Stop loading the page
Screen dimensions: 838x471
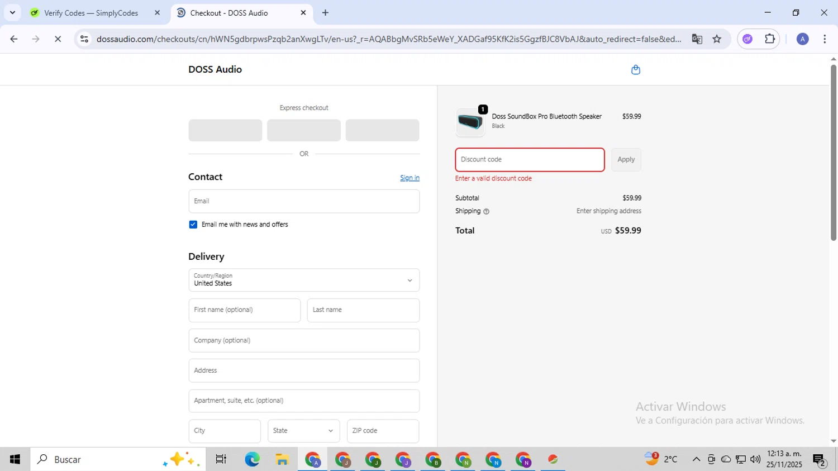coord(58,39)
